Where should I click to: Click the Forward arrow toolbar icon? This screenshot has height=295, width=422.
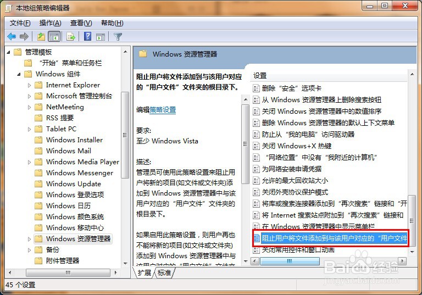coord(24,36)
